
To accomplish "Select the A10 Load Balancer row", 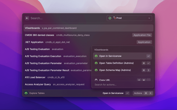I will 55,77.
